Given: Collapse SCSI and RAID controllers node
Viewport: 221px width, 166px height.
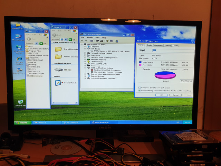Looking at the screenshot, I should [85, 68].
